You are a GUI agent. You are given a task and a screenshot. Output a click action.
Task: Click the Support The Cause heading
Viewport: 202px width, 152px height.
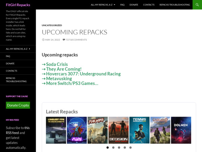click(17, 96)
